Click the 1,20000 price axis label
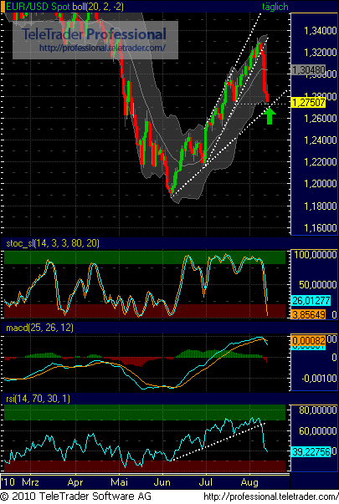339x504 pixels. coord(321,184)
